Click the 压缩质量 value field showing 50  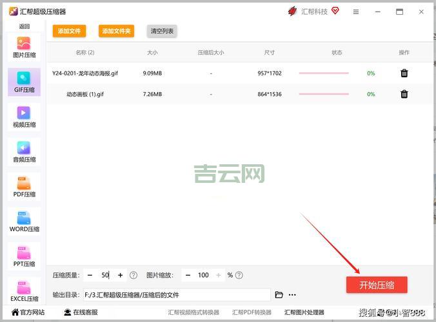105,275
